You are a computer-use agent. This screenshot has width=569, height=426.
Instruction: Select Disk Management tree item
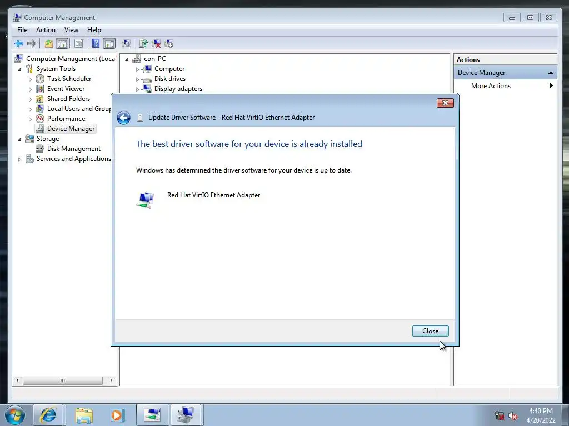point(74,149)
